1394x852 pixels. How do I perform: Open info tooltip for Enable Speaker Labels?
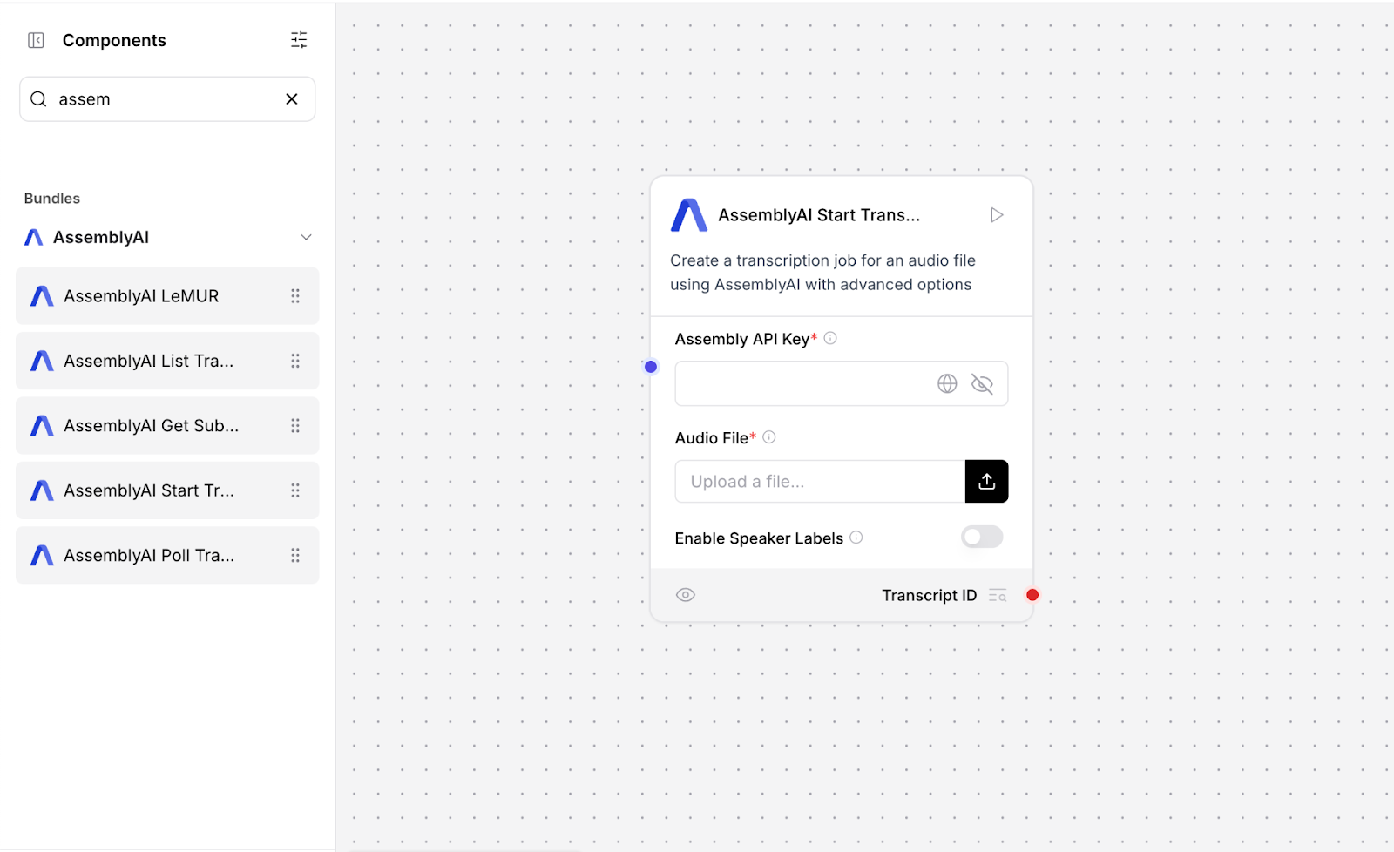pos(856,538)
